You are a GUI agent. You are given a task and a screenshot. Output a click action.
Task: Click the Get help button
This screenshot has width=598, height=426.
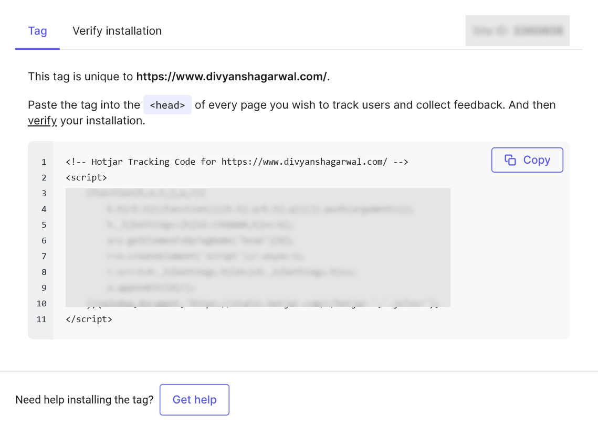click(x=194, y=400)
